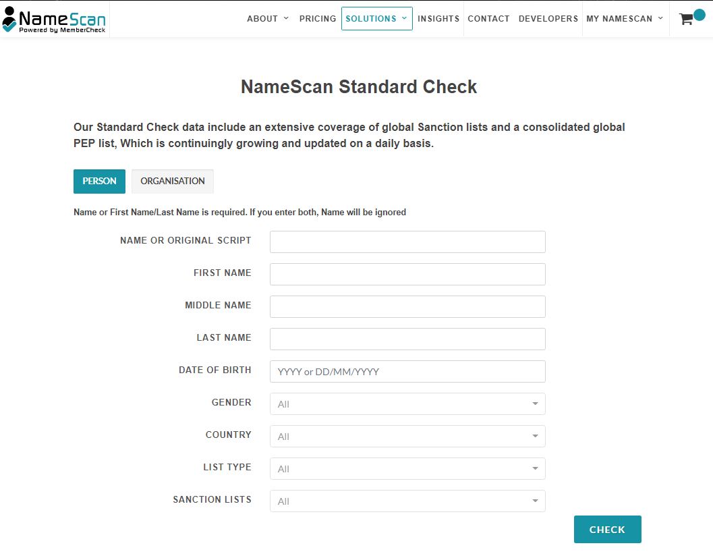Open the shopping cart icon

(x=686, y=19)
